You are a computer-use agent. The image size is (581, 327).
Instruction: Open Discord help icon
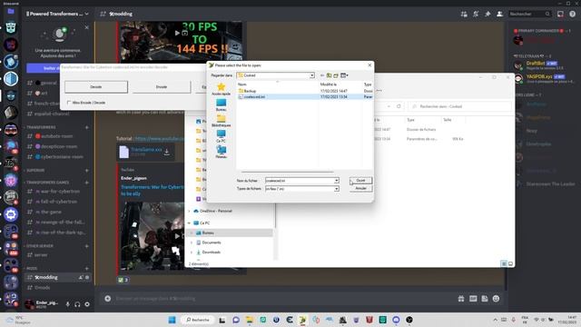pyautogui.click(x=573, y=15)
